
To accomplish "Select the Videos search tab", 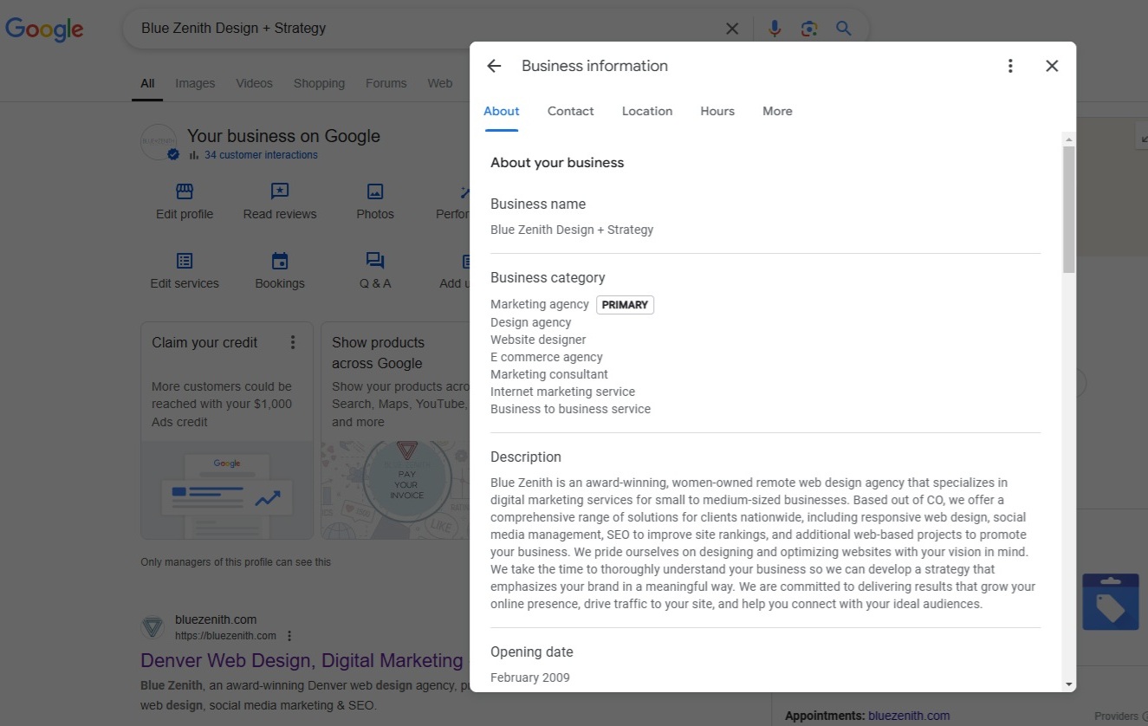I will (x=254, y=84).
